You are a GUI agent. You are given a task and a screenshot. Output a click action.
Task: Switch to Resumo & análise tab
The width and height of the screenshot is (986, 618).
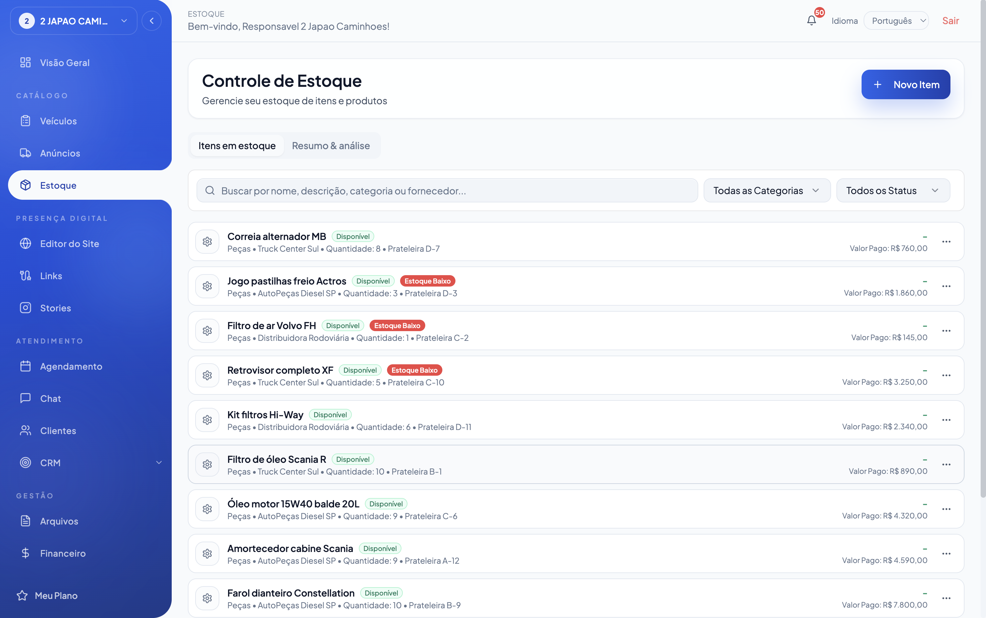pos(331,145)
